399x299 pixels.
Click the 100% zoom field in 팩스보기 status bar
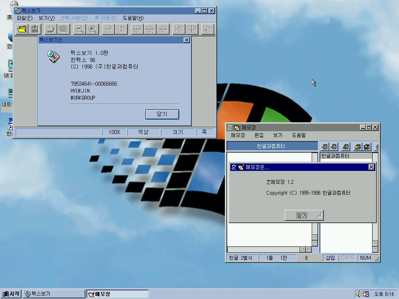pos(114,132)
